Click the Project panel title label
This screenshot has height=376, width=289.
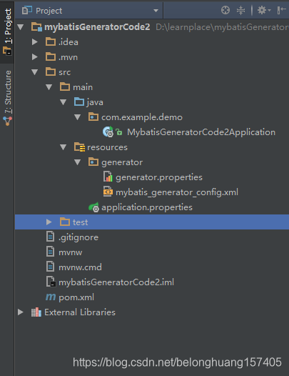(49, 11)
